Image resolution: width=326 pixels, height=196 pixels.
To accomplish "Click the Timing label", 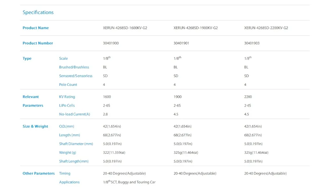I will point(65,174).
